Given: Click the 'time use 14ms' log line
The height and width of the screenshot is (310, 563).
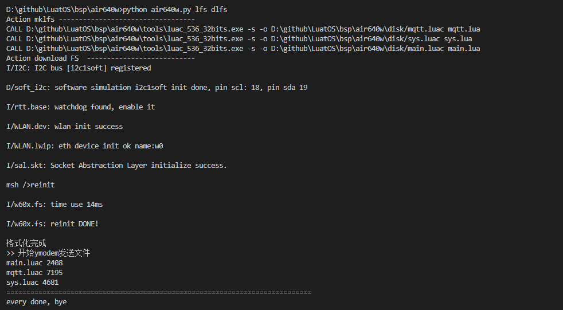Looking at the screenshot, I should point(54,205).
